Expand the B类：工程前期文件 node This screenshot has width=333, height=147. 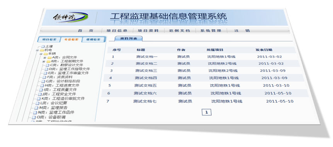click(x=44, y=61)
